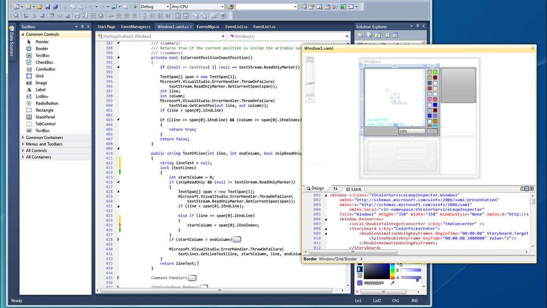Viewport: 547px width, 308px height.
Task: Select the RadioButton control in Toolbox
Action: tap(46, 103)
